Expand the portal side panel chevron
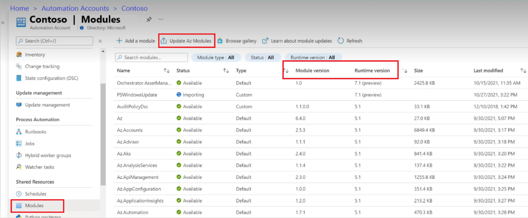 coord(3,23)
